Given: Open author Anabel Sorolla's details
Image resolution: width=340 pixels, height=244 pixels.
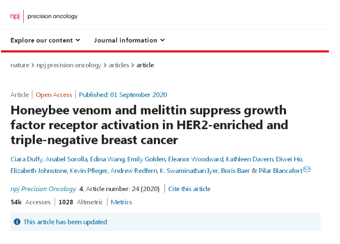Looking at the screenshot, I should pos(67,159).
